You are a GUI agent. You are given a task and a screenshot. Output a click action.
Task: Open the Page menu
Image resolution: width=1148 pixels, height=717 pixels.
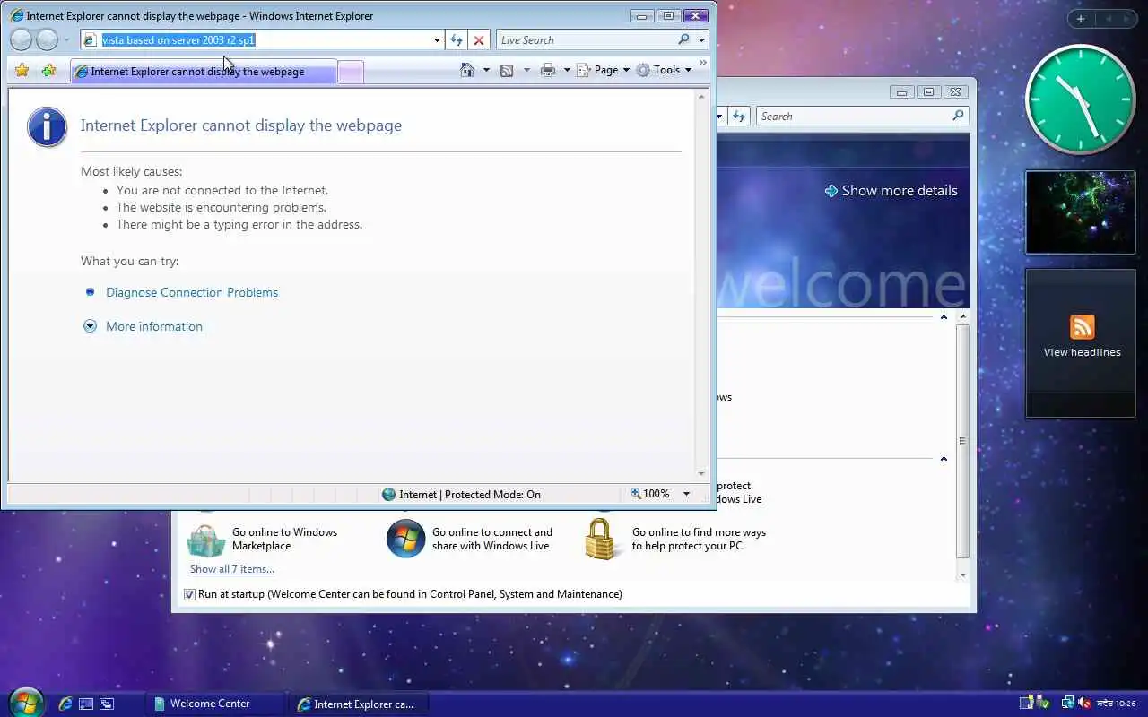(x=603, y=70)
